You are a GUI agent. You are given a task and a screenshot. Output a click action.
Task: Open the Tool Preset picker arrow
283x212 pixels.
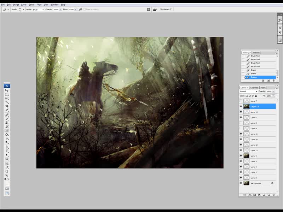tap(8, 10)
